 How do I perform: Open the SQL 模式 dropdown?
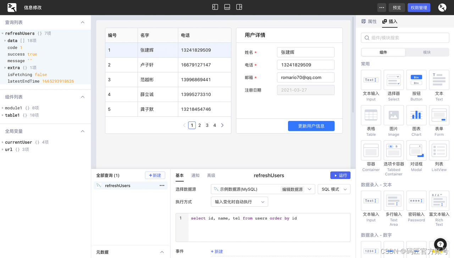(334, 189)
